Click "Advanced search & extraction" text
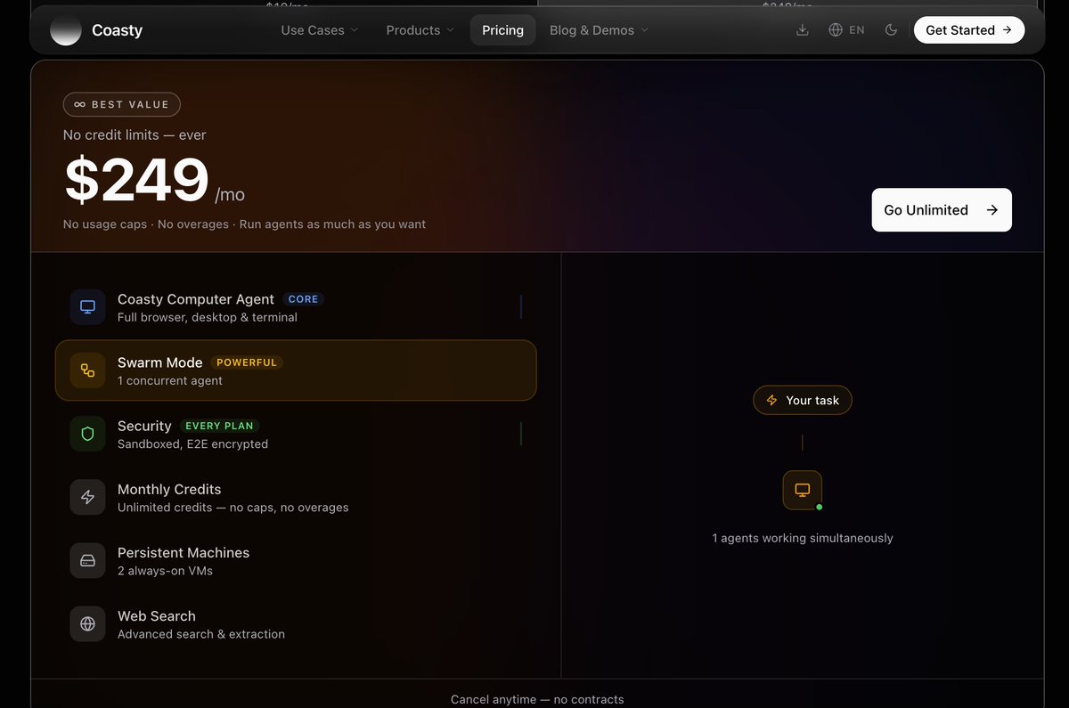The width and height of the screenshot is (1069, 708). pos(201,634)
